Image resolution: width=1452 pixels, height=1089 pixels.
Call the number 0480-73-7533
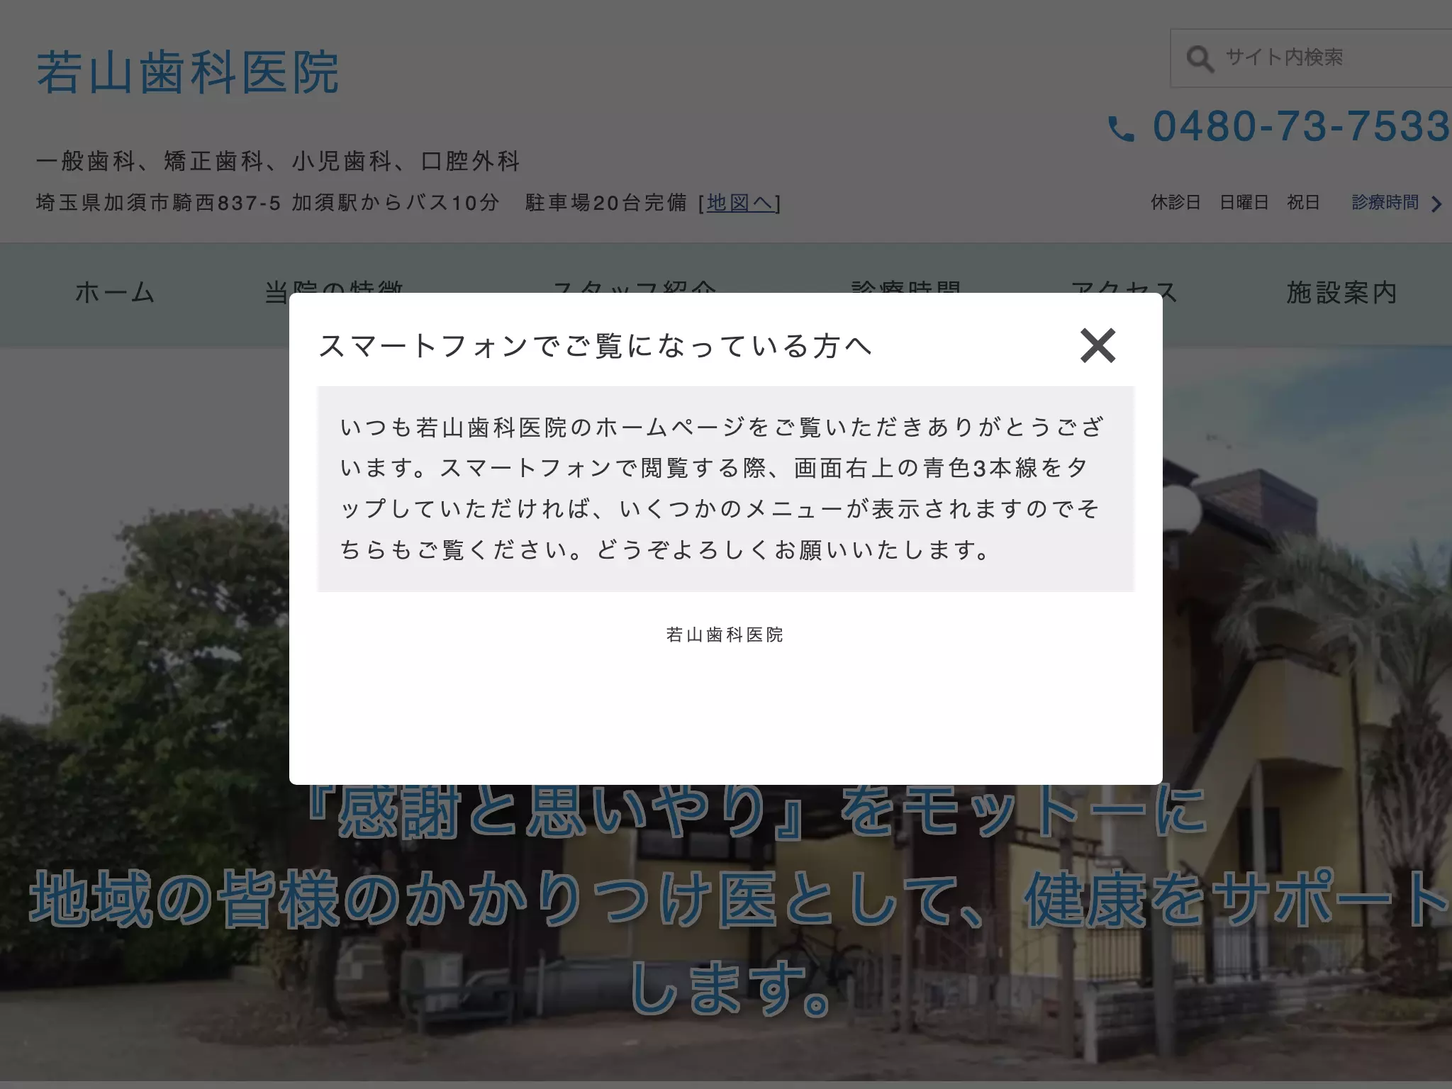[1302, 126]
